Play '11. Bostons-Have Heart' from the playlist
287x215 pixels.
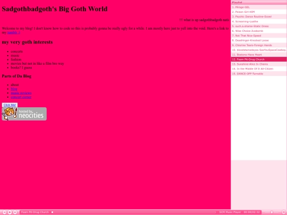[x=259, y=55]
